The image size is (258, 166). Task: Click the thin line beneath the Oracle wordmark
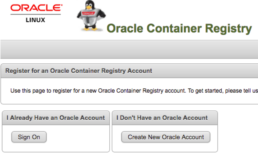36,15
